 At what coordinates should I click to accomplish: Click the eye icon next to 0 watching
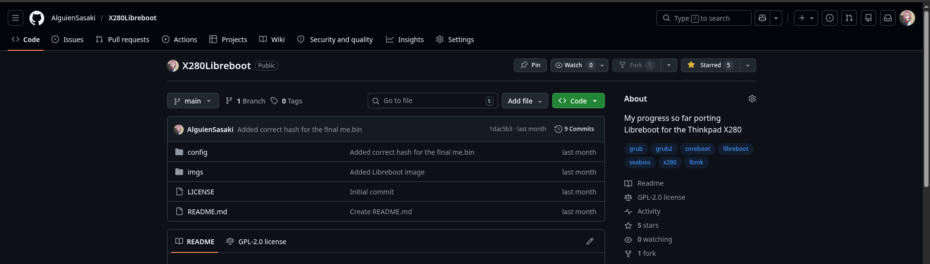(628, 239)
